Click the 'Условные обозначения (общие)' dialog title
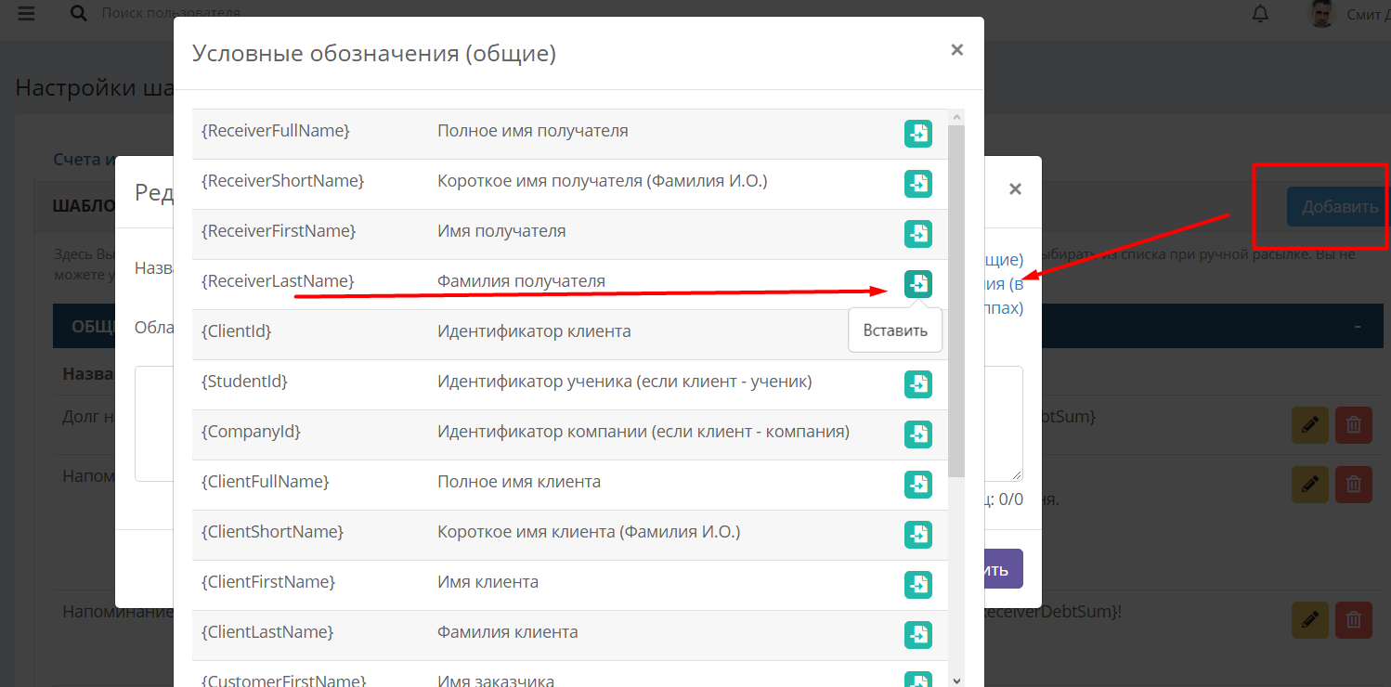 coord(374,53)
